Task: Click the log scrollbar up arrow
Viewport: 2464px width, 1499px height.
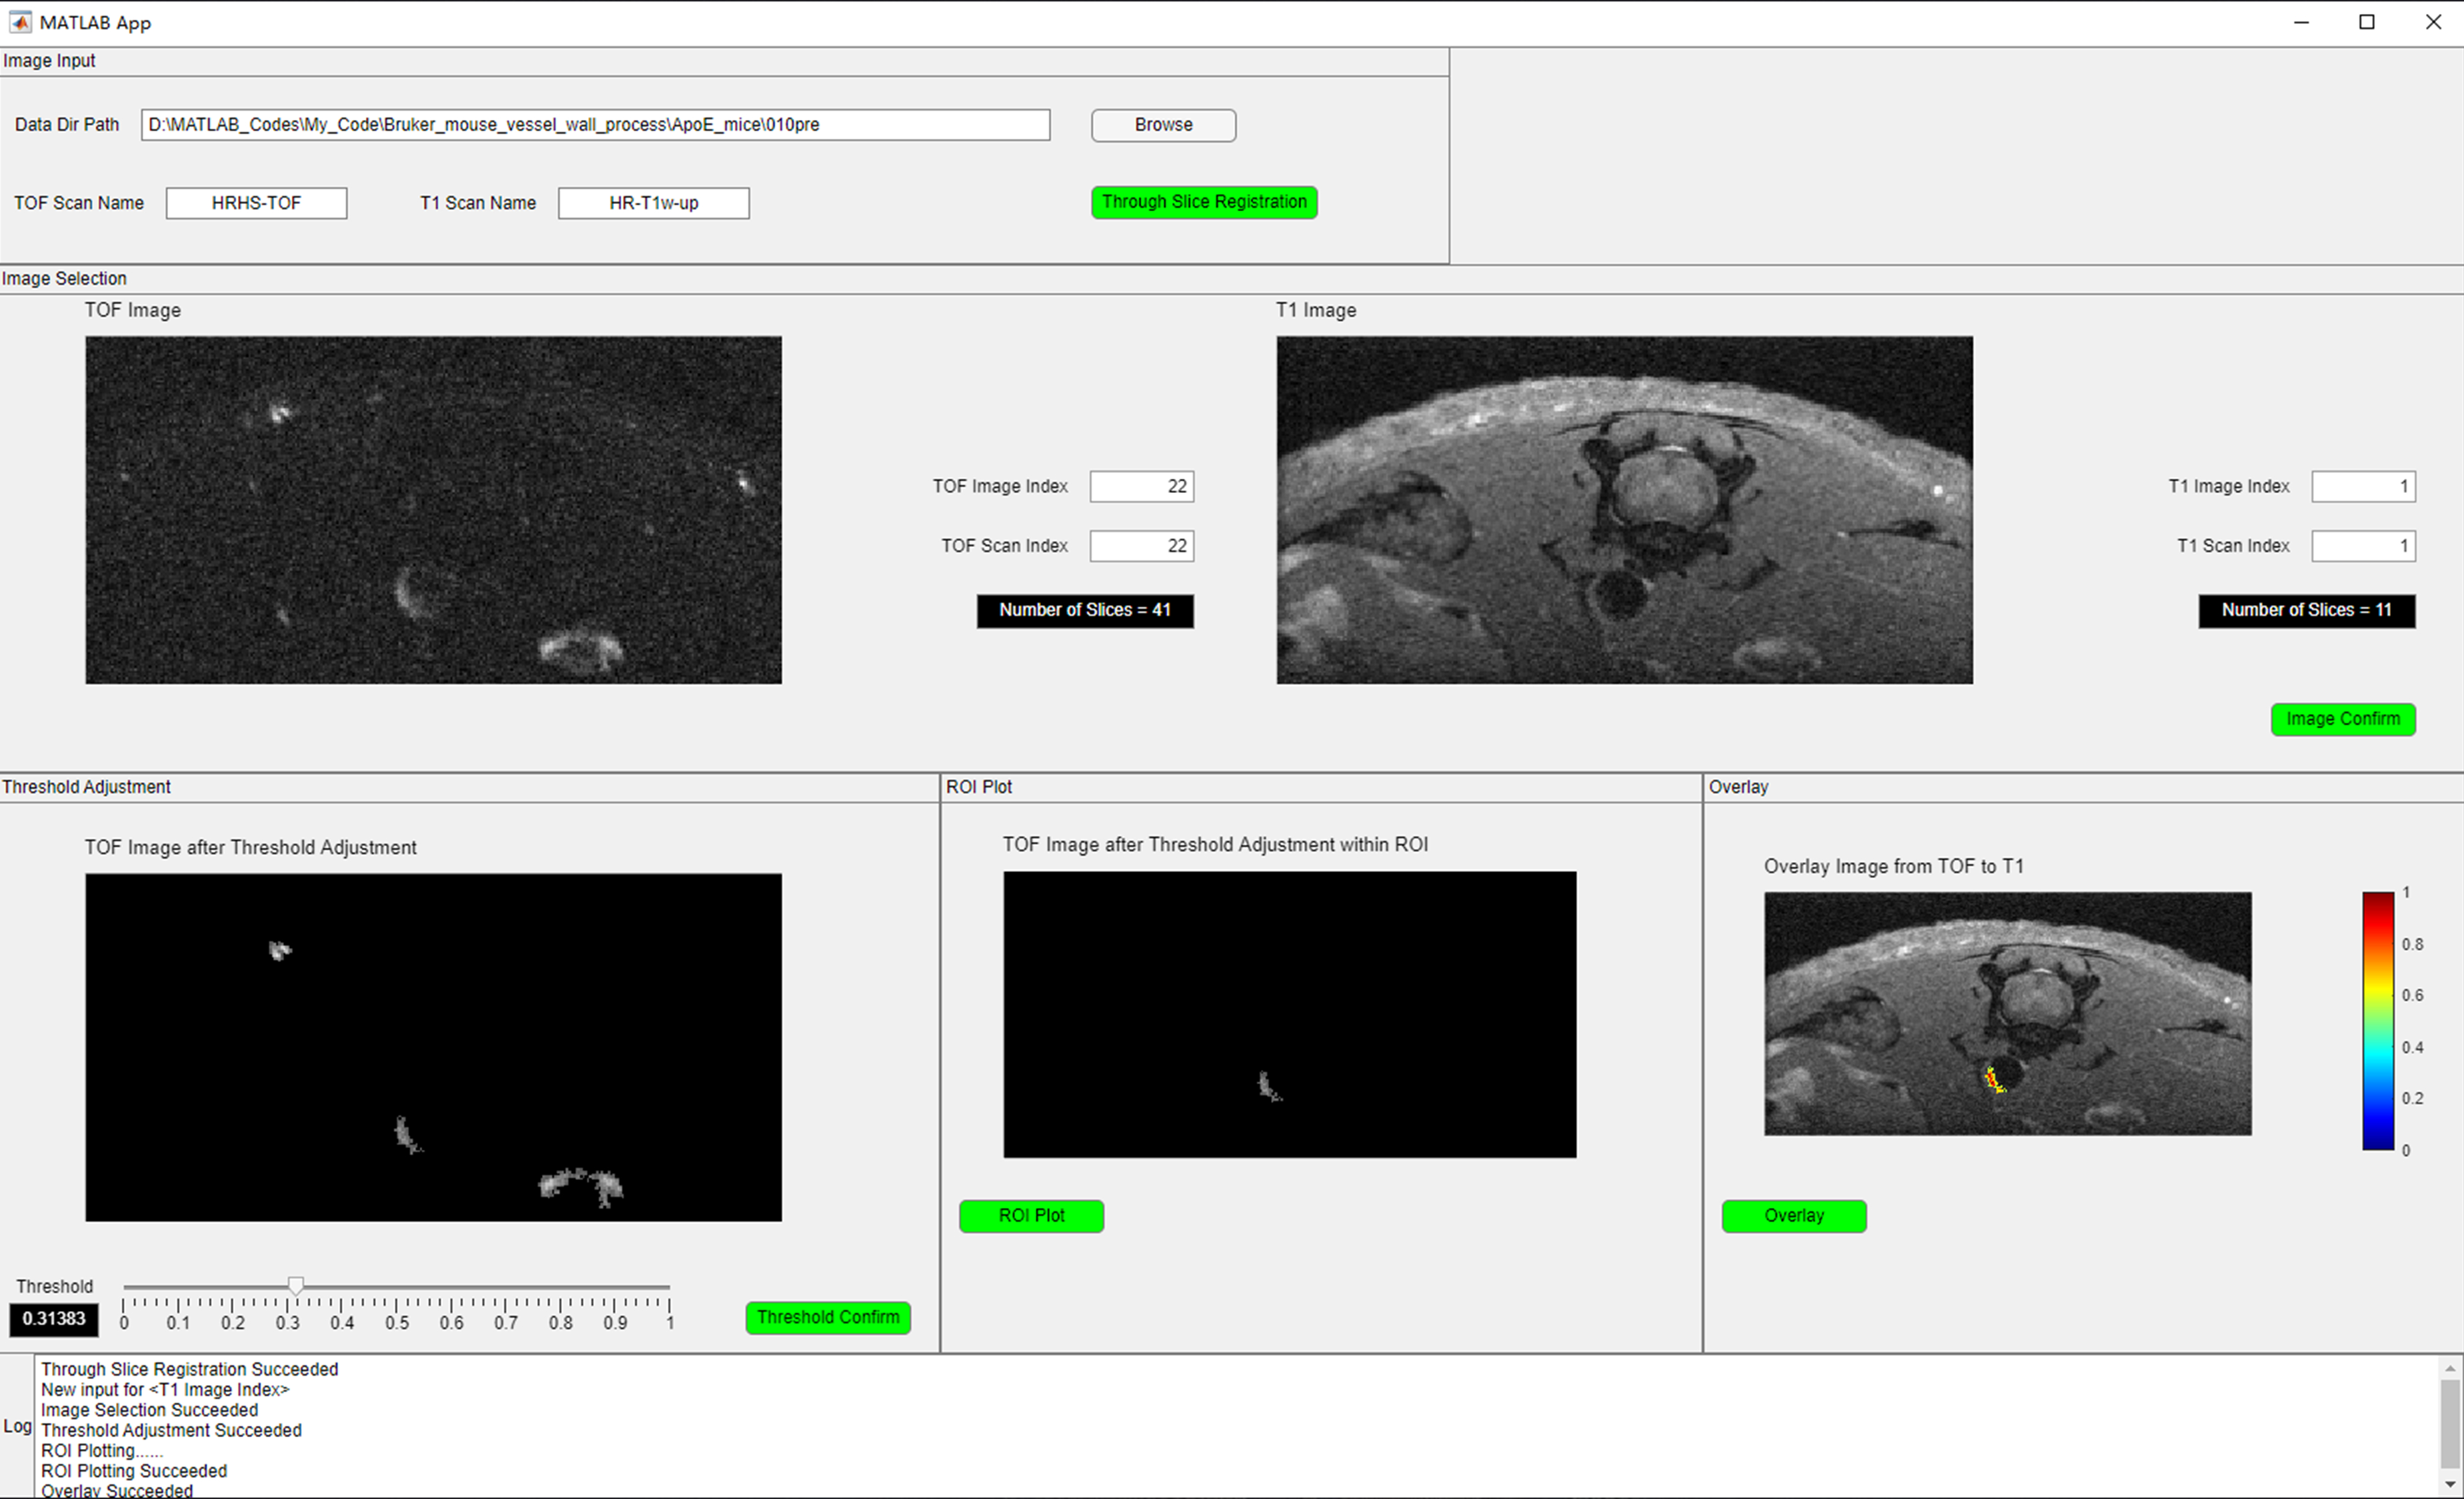Action: (2450, 1368)
